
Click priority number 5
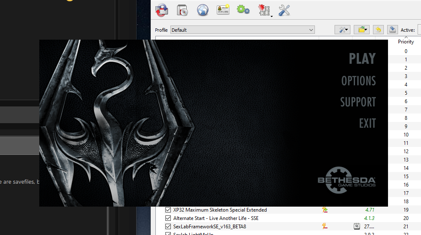pos(406,93)
